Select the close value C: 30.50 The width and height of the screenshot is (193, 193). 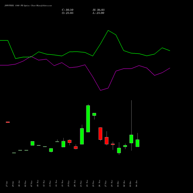[x=68, y=10]
